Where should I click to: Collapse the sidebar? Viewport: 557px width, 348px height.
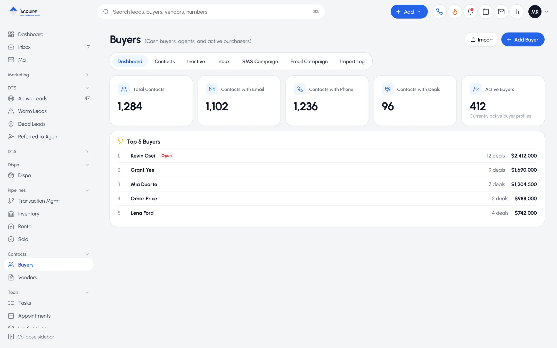point(31,337)
